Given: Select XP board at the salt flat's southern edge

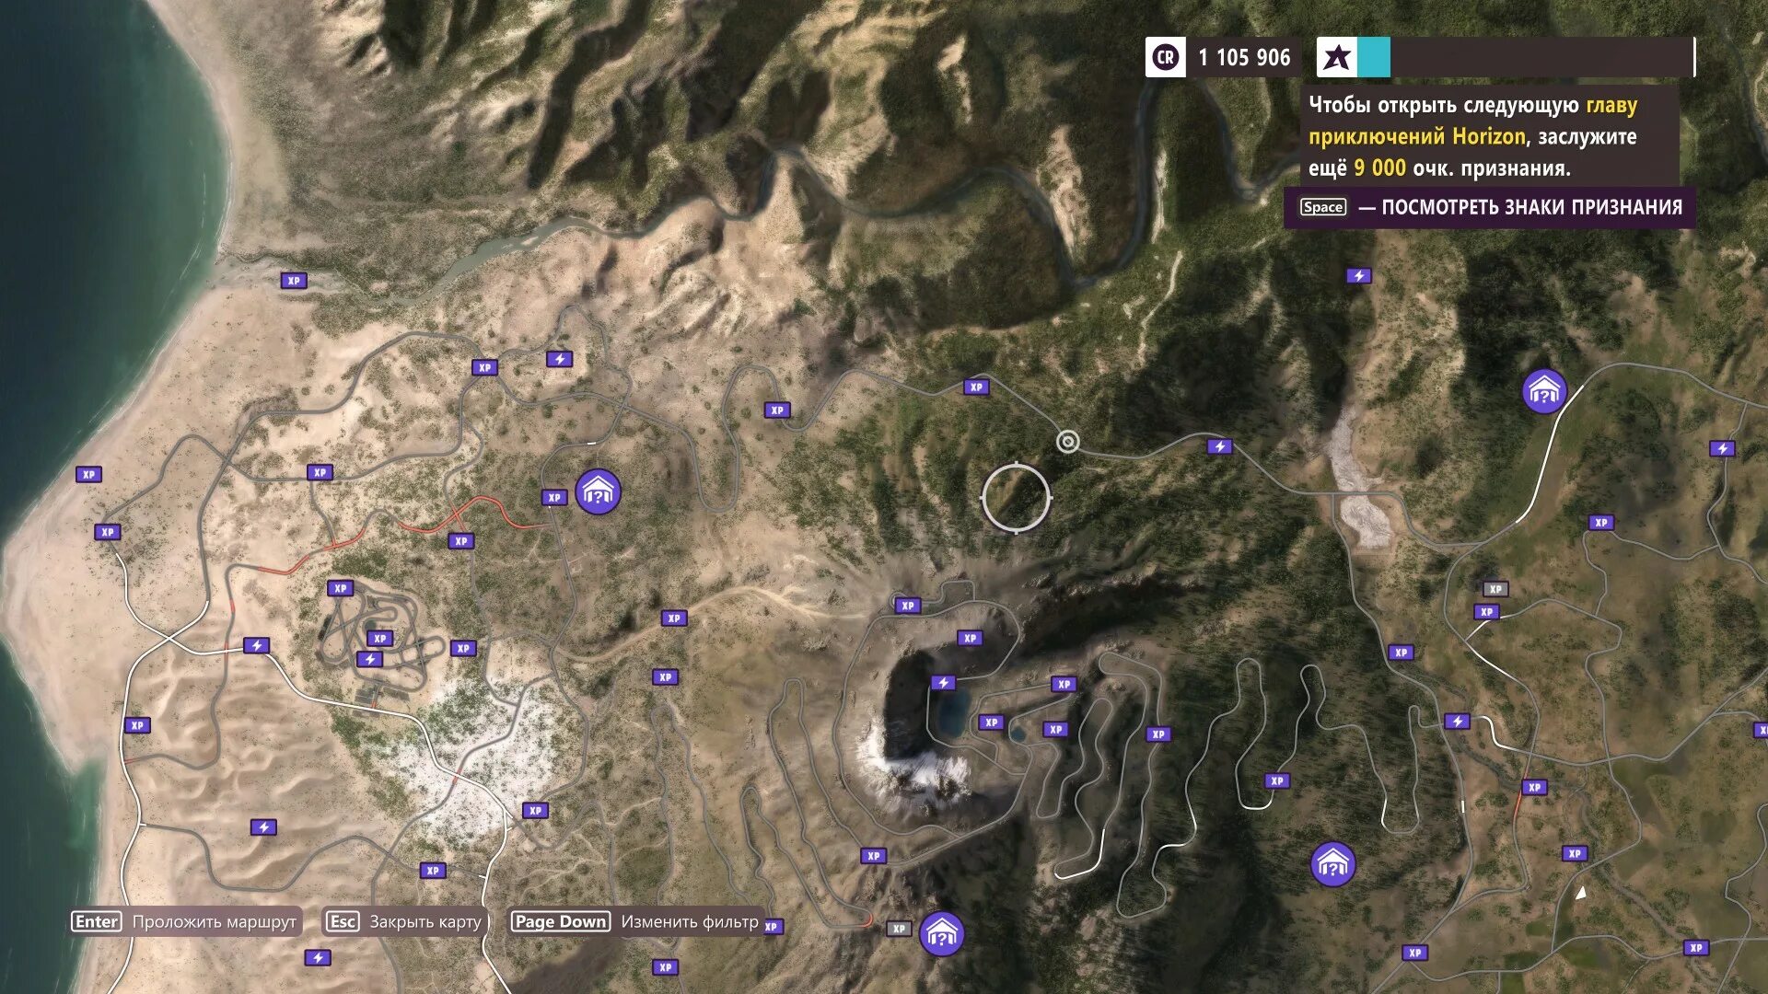Looking at the screenshot, I should 535,811.
